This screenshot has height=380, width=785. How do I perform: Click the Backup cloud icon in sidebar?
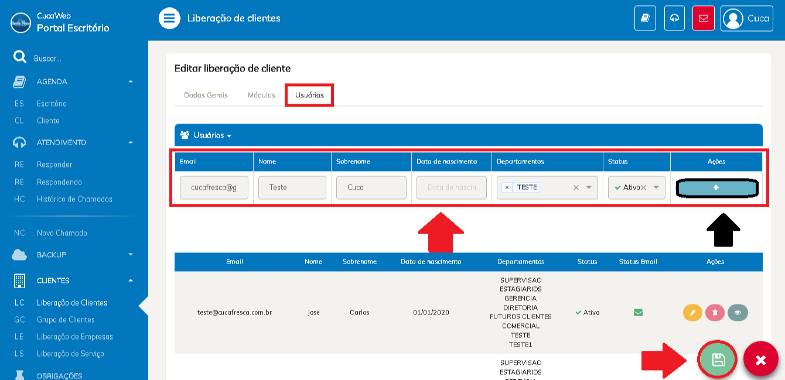point(19,255)
